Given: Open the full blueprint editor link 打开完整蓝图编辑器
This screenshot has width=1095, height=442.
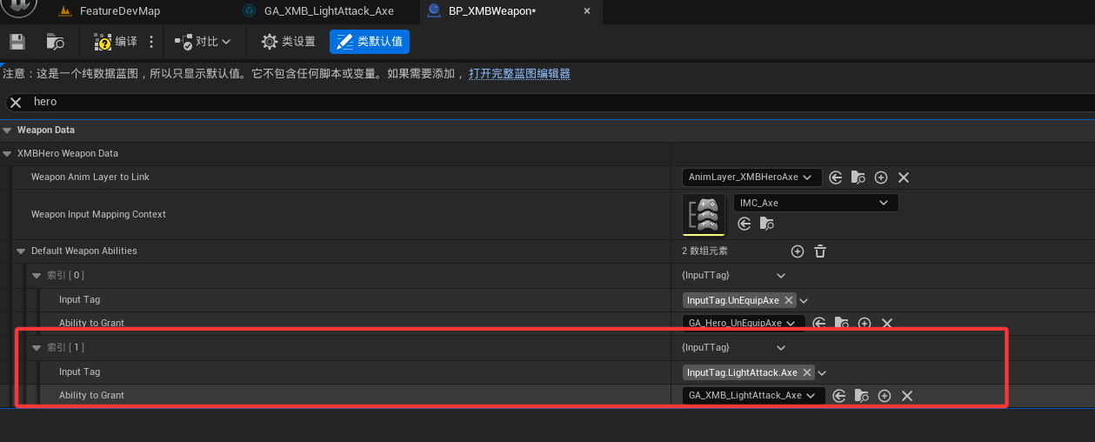Looking at the screenshot, I should tap(519, 74).
